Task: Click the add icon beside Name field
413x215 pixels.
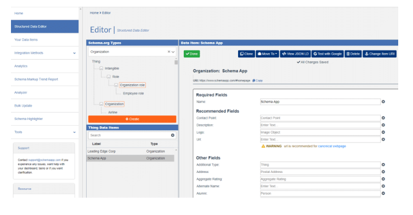Action: tap(383, 102)
